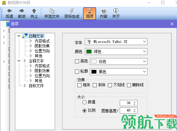Screen dimensions: 177x131
Task: Close the 选项 options dialog
Action: [172, 24]
